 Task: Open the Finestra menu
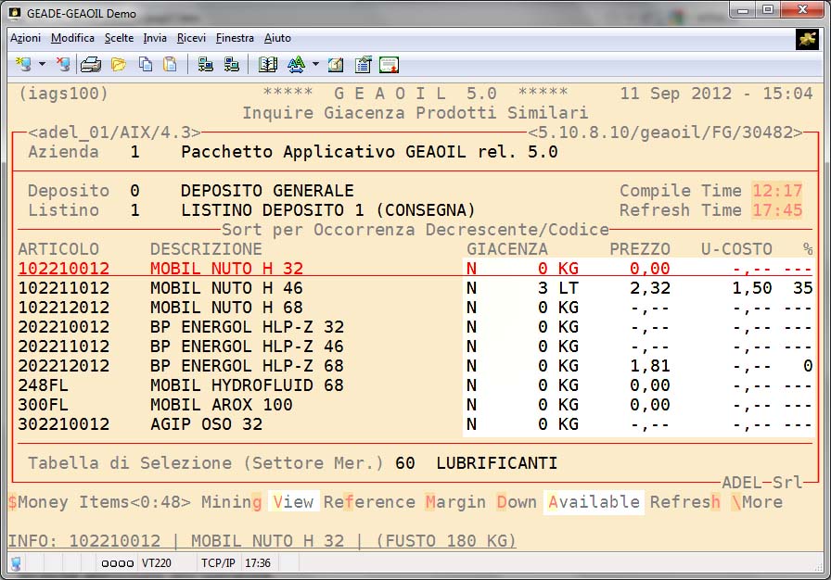[235, 38]
